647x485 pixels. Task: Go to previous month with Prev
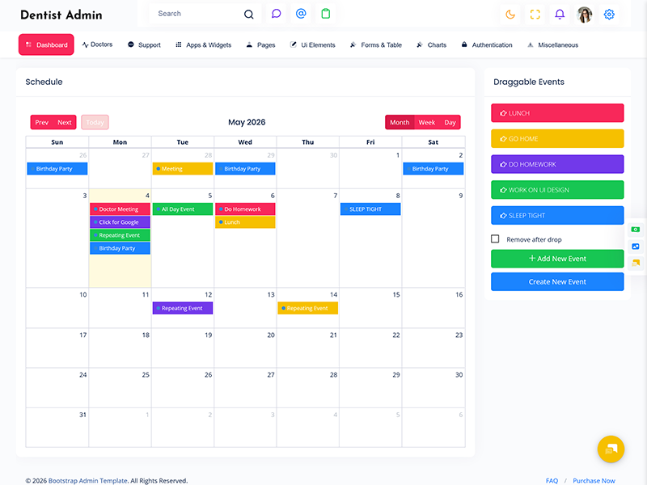pos(42,122)
